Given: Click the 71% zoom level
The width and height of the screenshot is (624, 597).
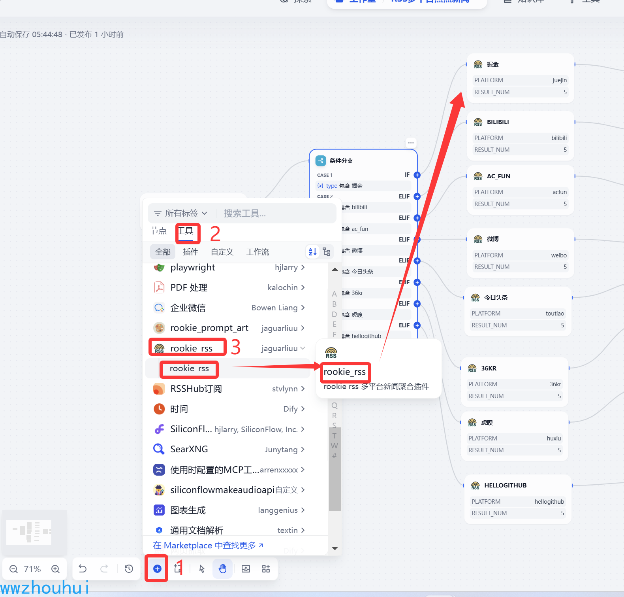Looking at the screenshot, I should (x=32, y=569).
